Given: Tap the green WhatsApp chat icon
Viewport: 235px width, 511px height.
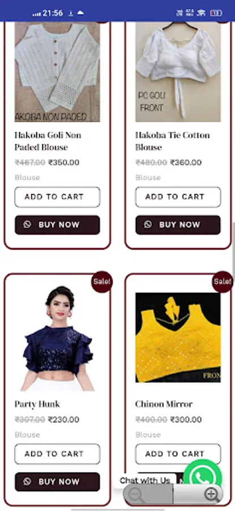Looking at the screenshot, I should coord(203,478).
